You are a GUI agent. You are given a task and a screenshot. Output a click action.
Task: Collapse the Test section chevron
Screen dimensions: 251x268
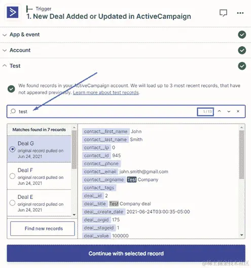[x=5, y=66]
